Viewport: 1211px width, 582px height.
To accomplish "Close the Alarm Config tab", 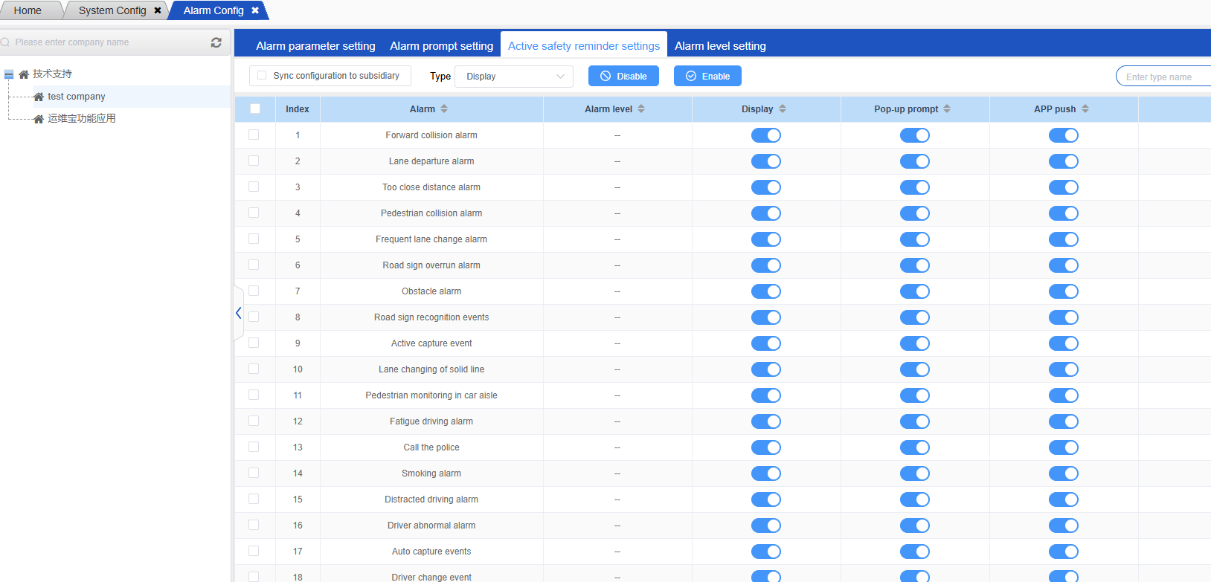I will (255, 10).
